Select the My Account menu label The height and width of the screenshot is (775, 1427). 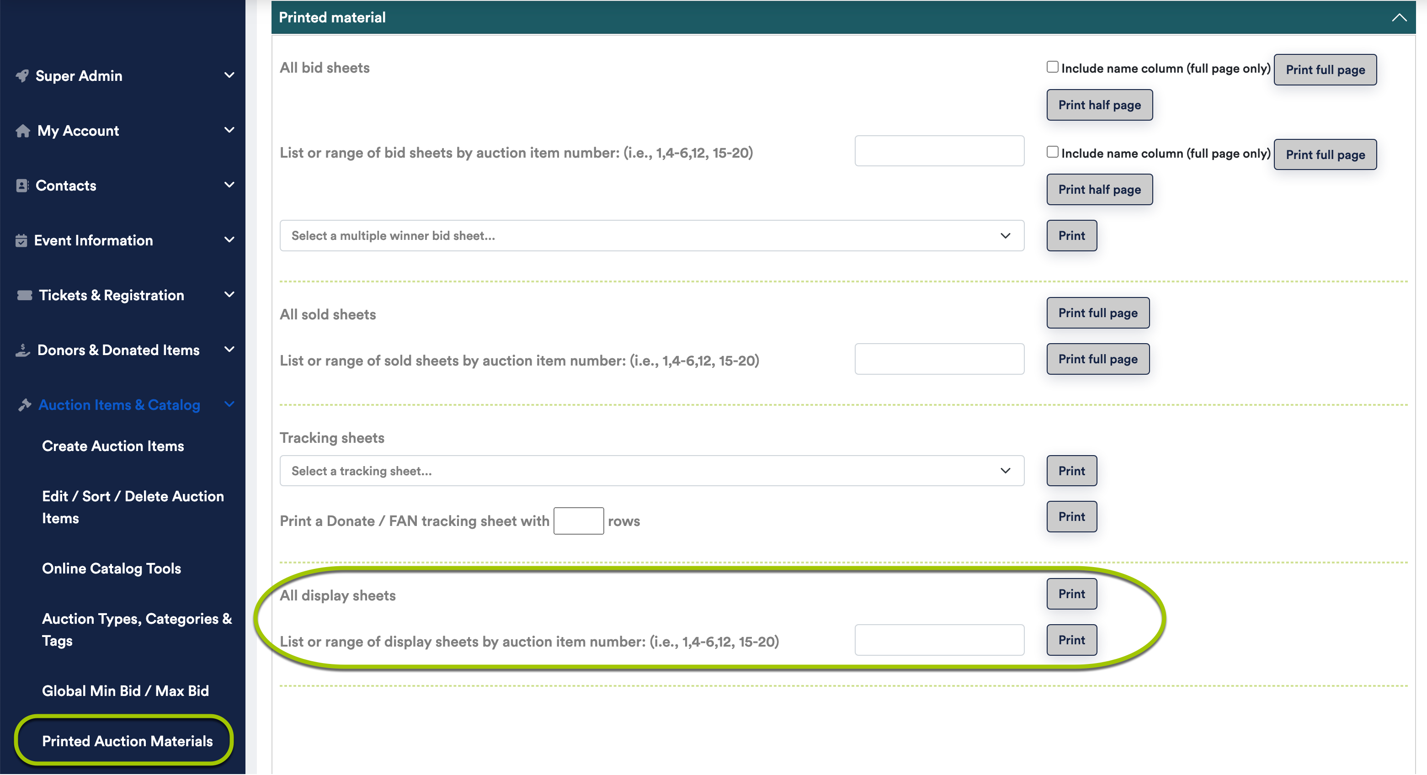point(78,131)
